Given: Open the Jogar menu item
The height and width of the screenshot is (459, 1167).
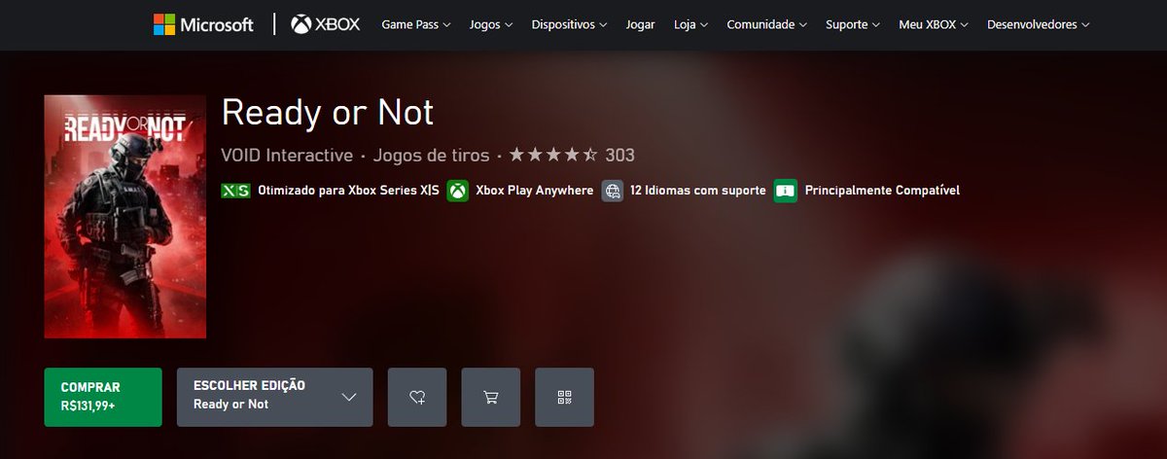Looking at the screenshot, I should (641, 24).
